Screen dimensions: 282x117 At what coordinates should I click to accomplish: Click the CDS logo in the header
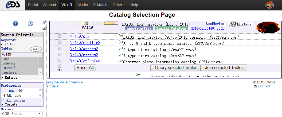tap(13, 5)
